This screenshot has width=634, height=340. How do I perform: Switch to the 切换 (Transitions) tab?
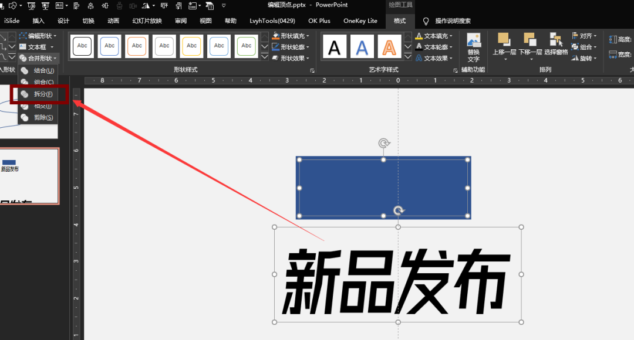tap(88, 21)
